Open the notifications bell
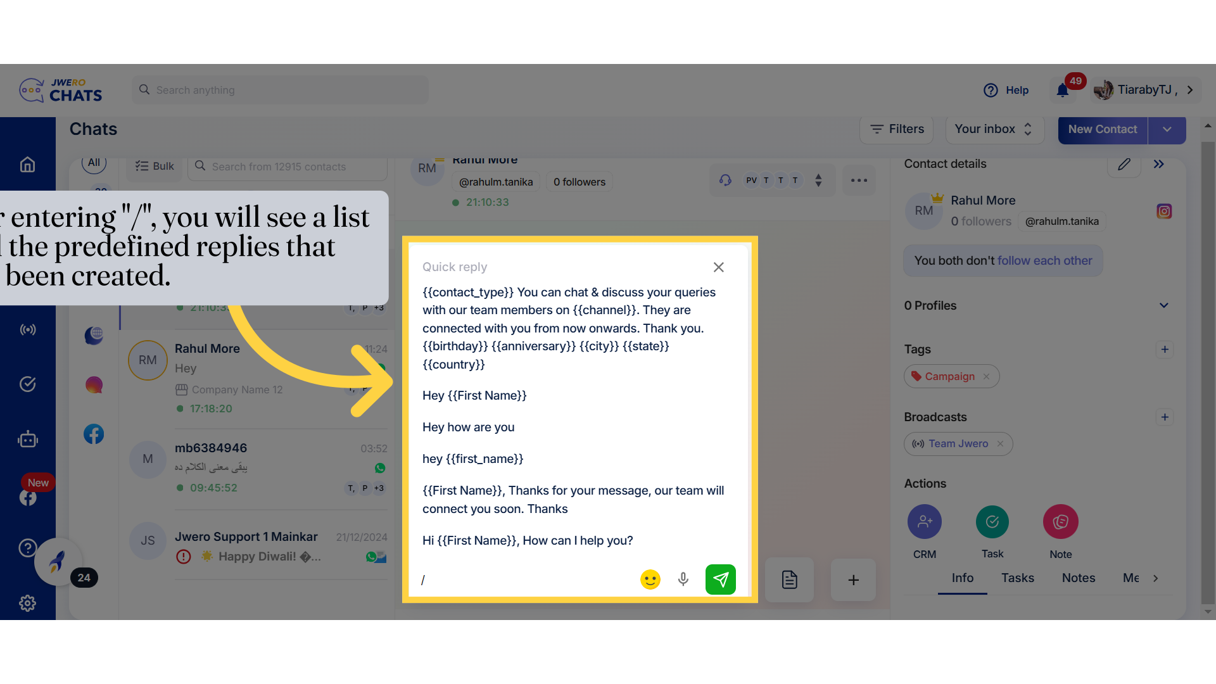The height and width of the screenshot is (684, 1216). [1063, 91]
